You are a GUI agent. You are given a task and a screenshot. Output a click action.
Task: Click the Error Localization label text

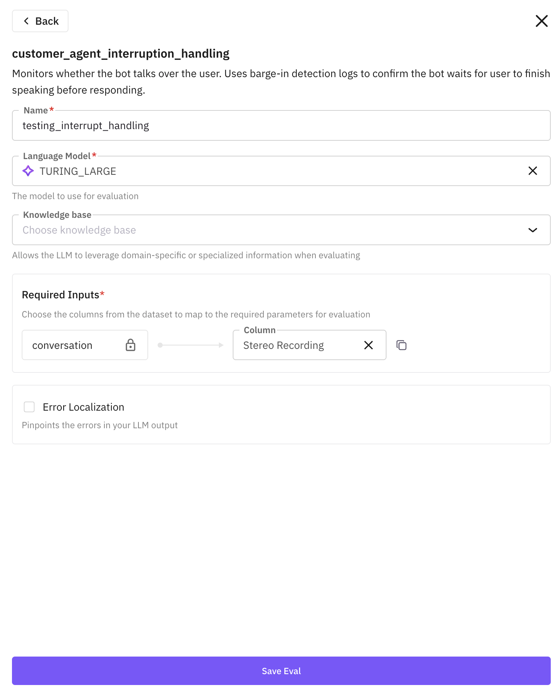point(83,407)
